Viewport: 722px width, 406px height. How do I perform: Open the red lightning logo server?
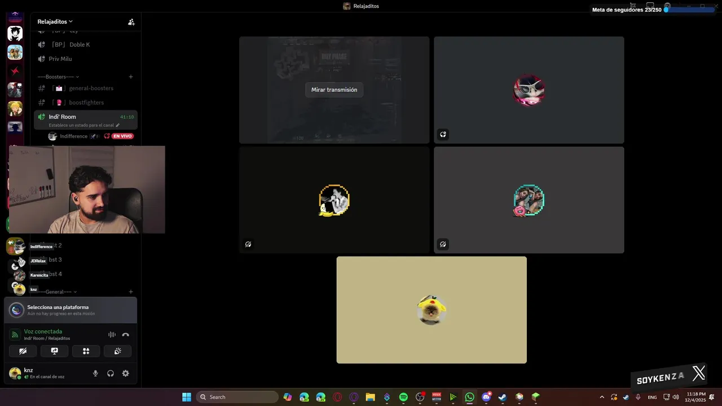(x=15, y=71)
